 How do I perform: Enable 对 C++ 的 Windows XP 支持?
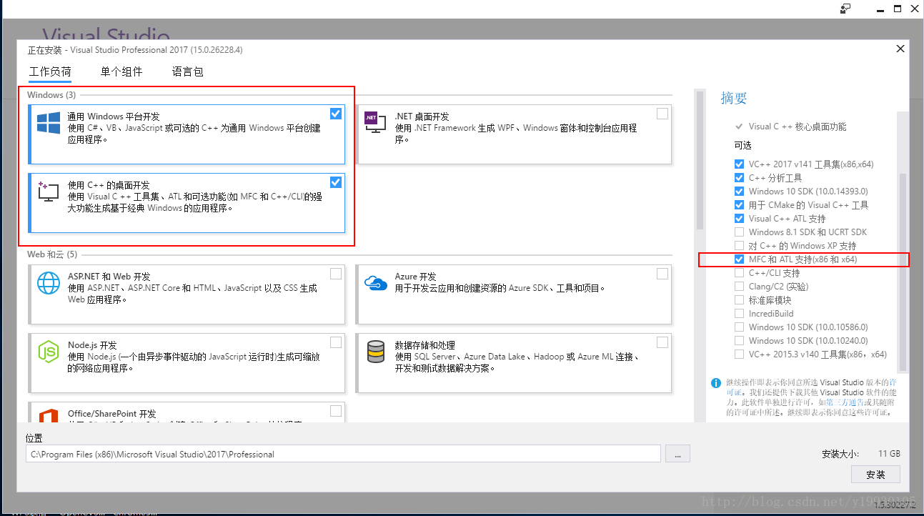click(740, 246)
